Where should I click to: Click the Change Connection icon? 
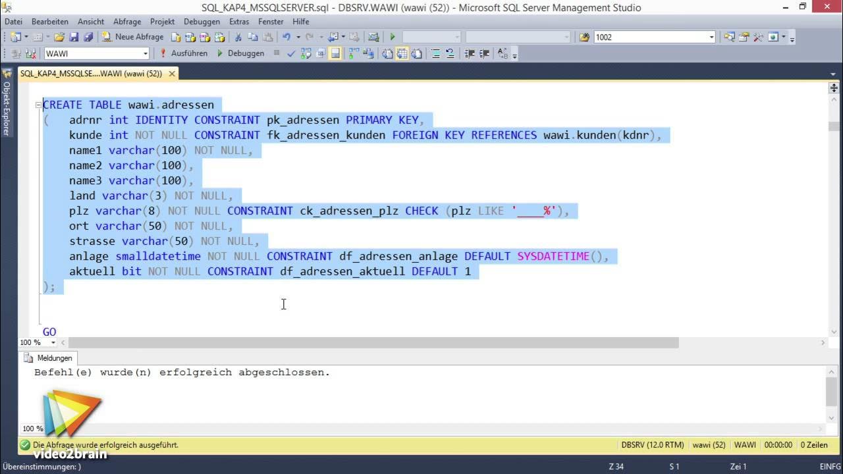coord(30,53)
